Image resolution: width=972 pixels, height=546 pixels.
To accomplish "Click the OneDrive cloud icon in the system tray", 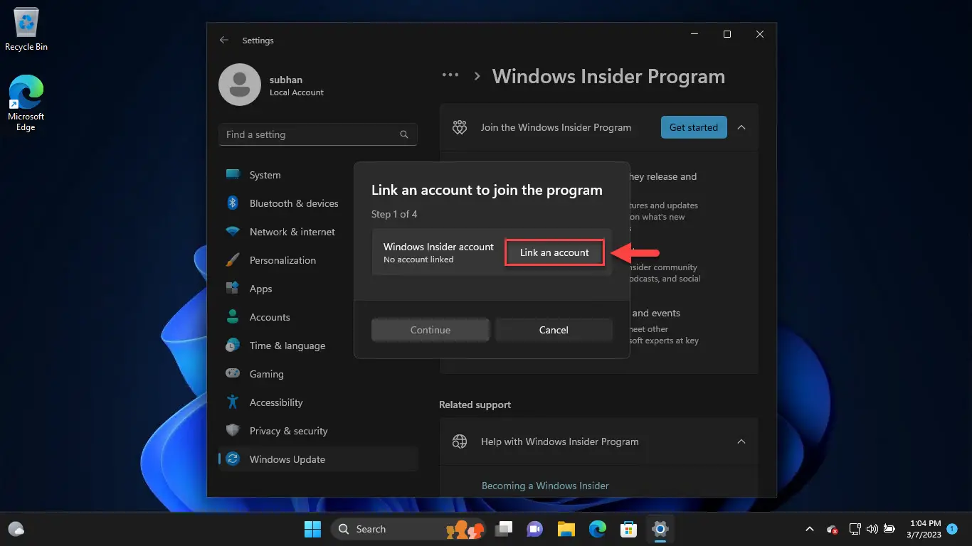I will click(833, 529).
